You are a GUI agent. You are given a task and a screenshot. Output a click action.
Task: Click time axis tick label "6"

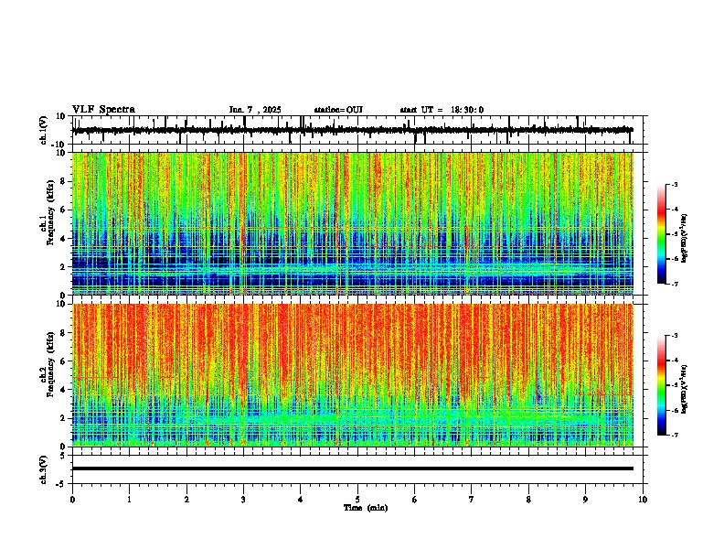point(415,500)
